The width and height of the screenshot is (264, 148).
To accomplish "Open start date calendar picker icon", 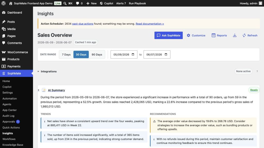I will click(x=133, y=54).
